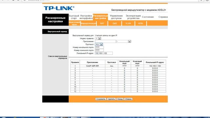Click rule number 10 in table

point(75,87)
